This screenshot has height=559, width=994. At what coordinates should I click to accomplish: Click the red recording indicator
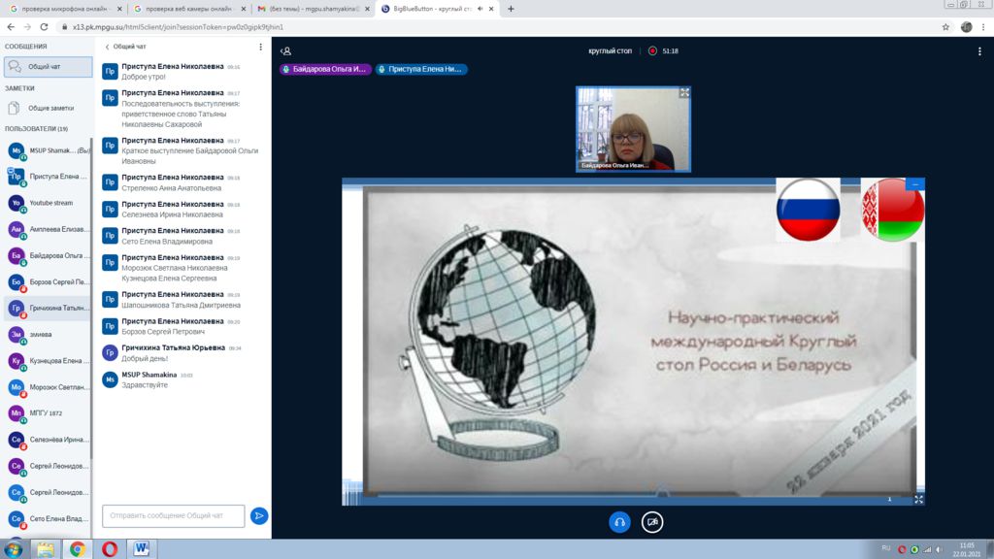click(x=653, y=50)
